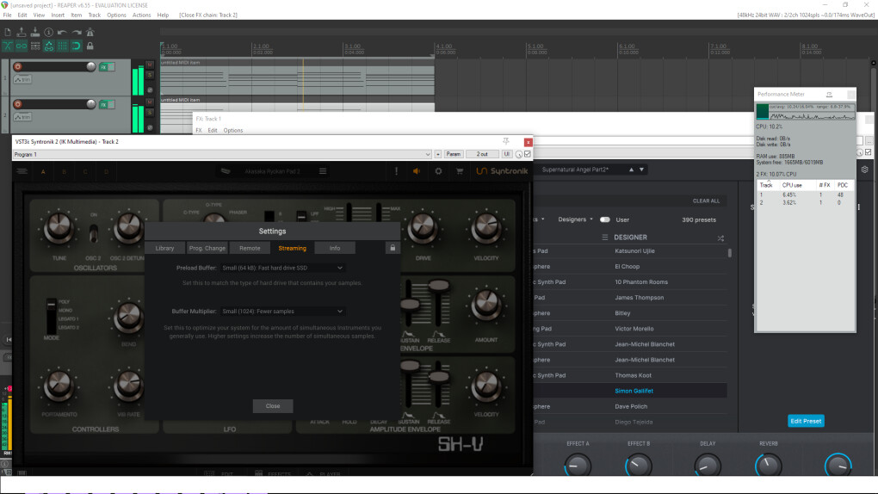Viewport: 878px width, 494px height.
Task: Click track 1 volume knob
Action: pos(90,66)
